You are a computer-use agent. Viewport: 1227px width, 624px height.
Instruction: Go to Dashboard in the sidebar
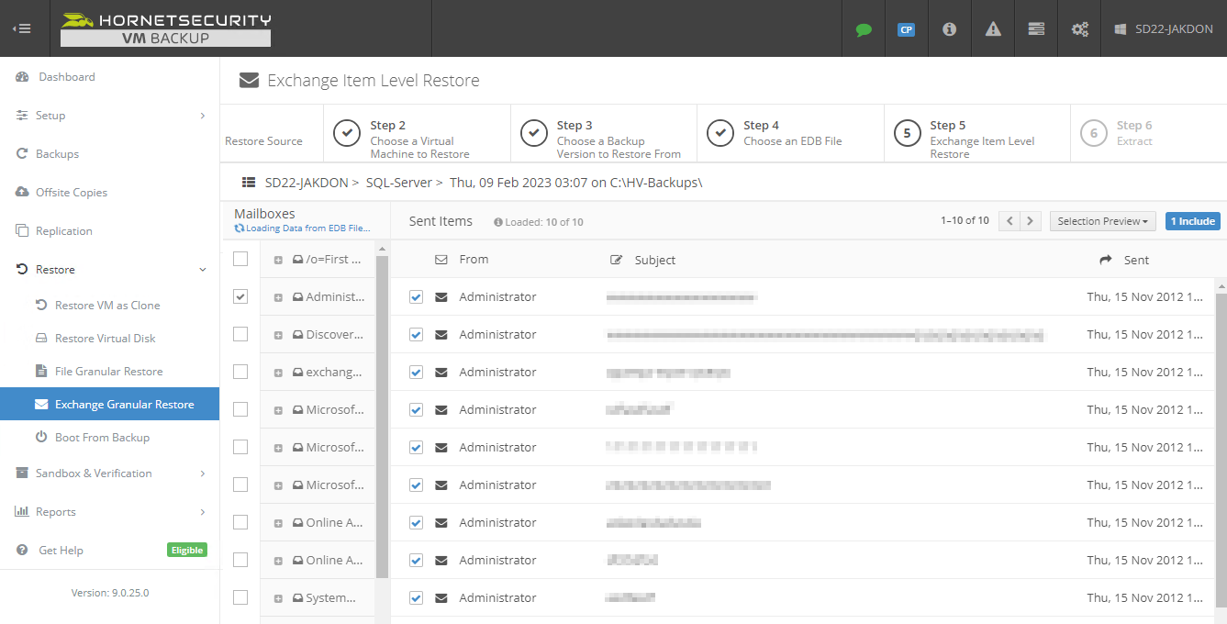66,77
